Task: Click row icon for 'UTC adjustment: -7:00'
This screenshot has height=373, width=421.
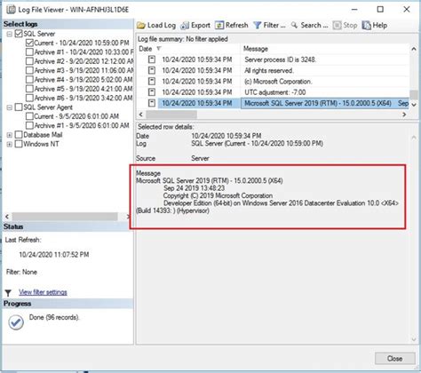Action: 152,92
